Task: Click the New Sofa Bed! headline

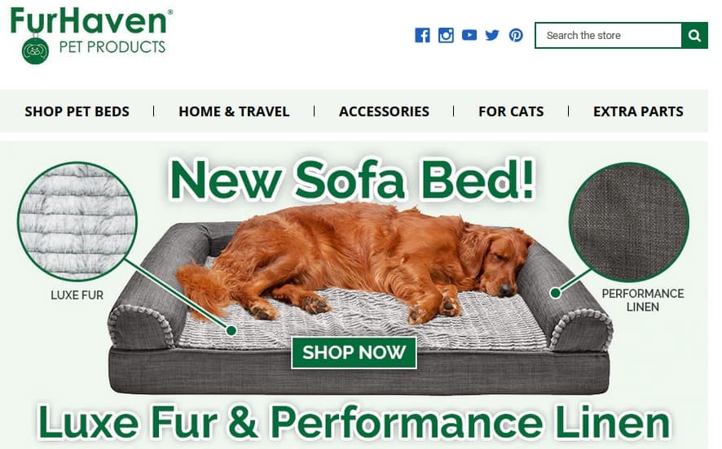Action: point(353,179)
